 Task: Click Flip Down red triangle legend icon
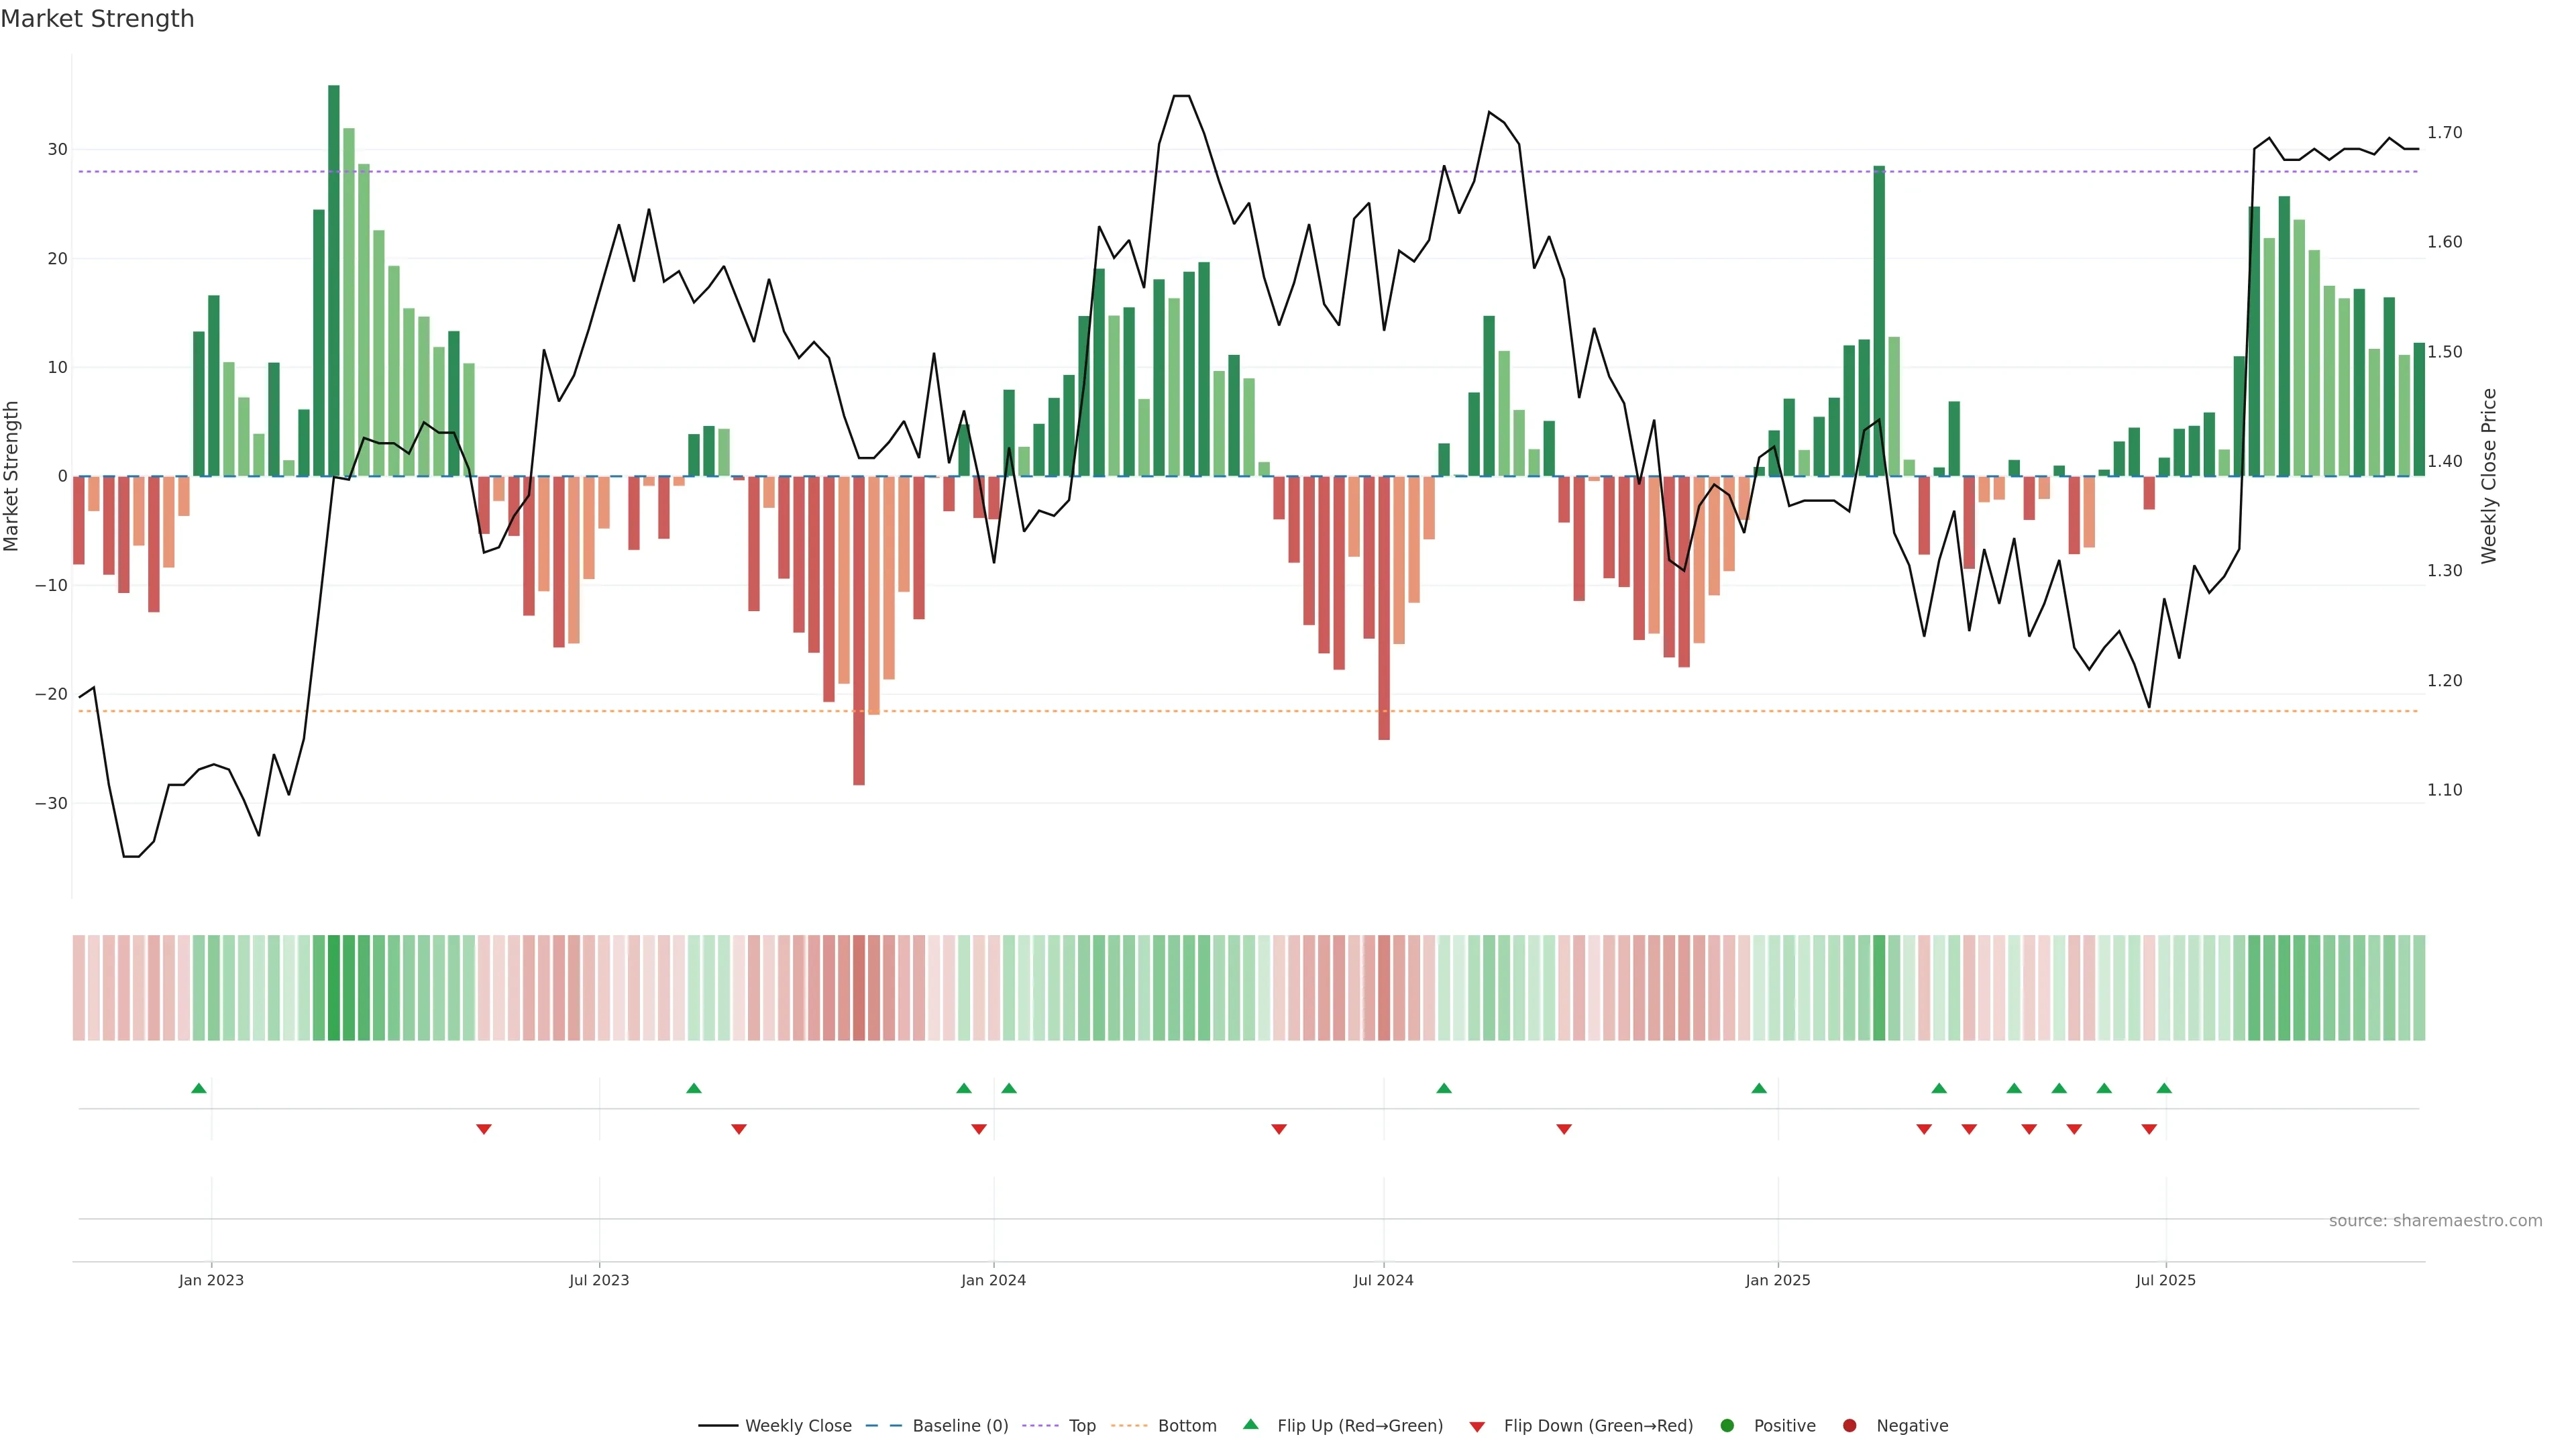(x=1477, y=1426)
